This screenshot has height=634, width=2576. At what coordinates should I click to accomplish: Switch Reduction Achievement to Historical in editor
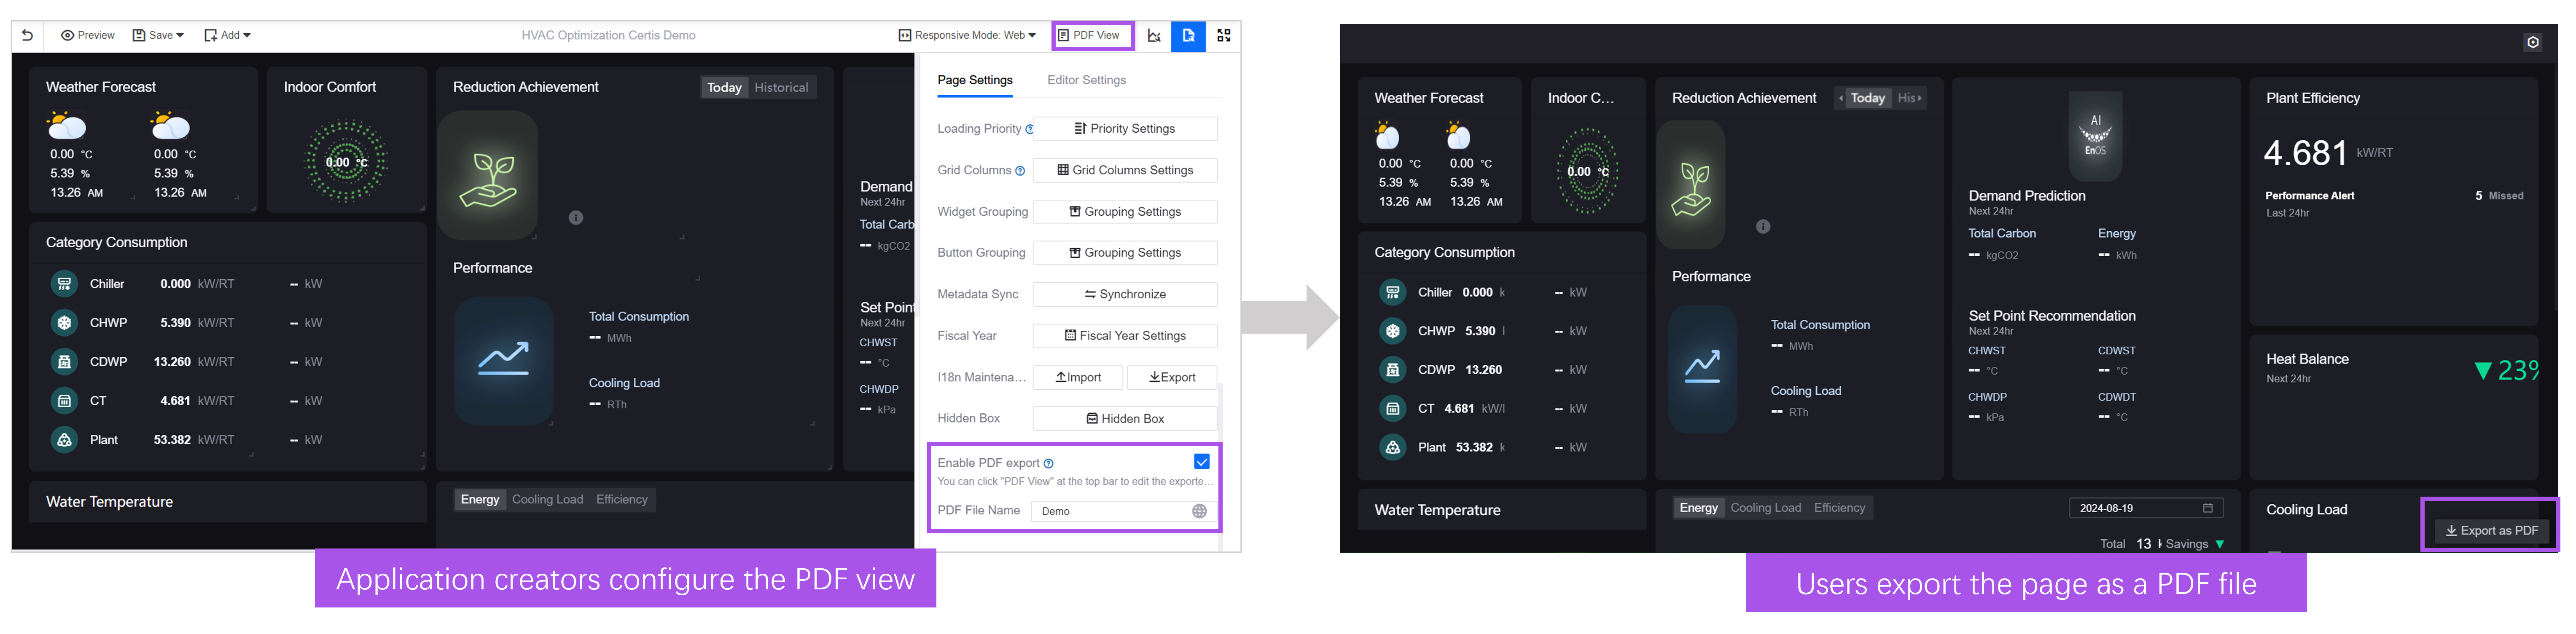click(781, 88)
